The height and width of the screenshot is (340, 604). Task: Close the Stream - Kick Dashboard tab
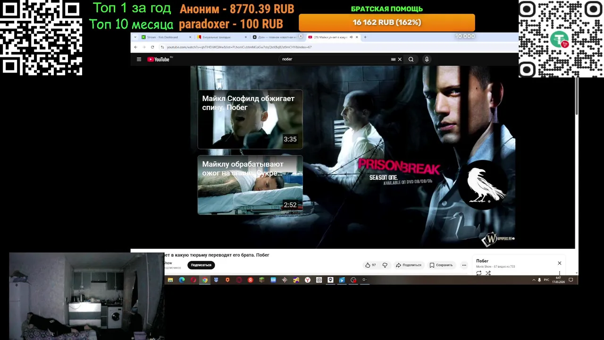(x=190, y=37)
